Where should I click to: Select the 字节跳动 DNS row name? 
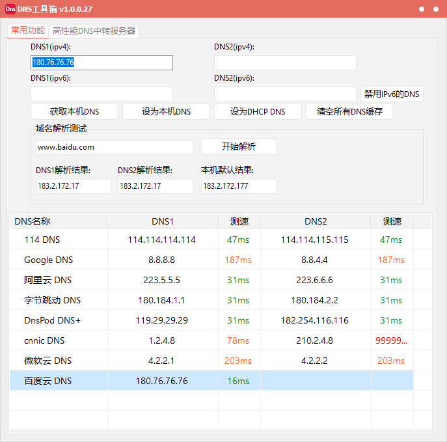(x=52, y=300)
